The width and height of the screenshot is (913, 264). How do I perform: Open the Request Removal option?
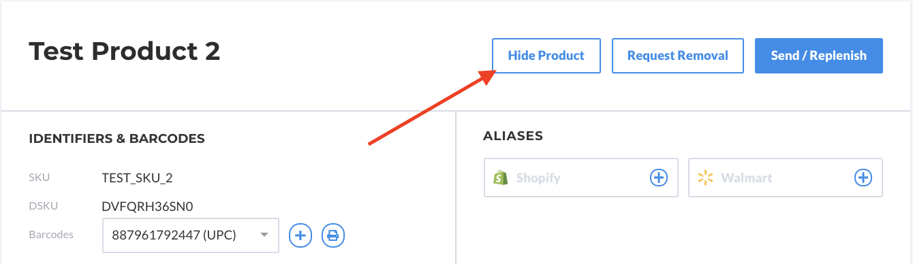[x=678, y=56]
